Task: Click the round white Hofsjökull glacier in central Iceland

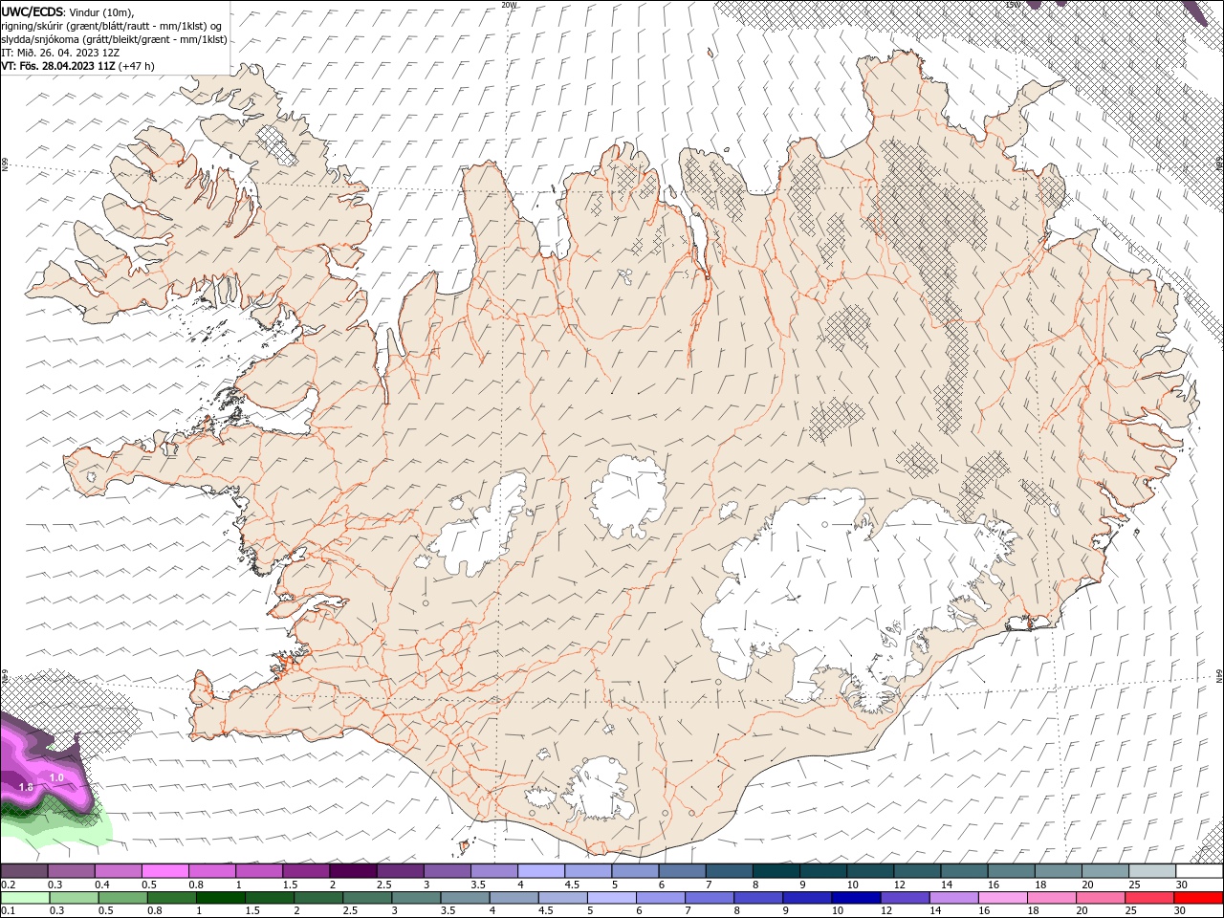Action: (x=629, y=497)
